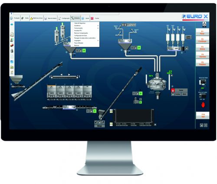Toggle the green 0 indicator beside weighing belt
Image resolution: width=217 pixels, height=184 pixels.
(95, 111)
